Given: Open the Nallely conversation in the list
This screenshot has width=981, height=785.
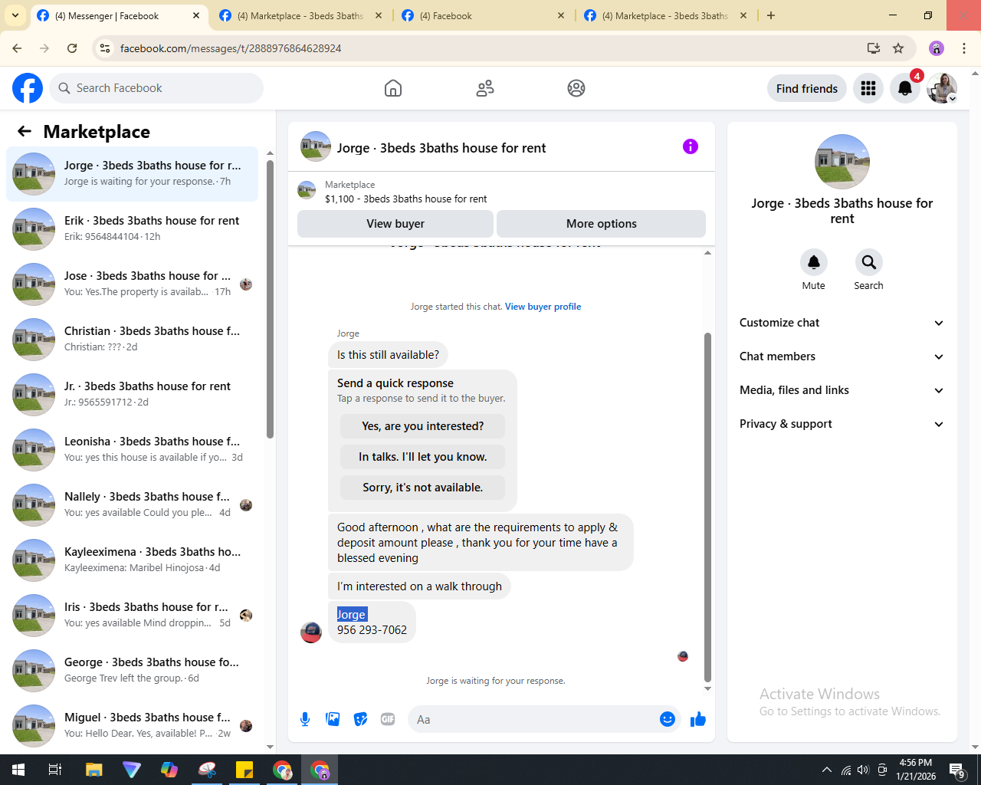Looking at the screenshot, I should coord(132,505).
